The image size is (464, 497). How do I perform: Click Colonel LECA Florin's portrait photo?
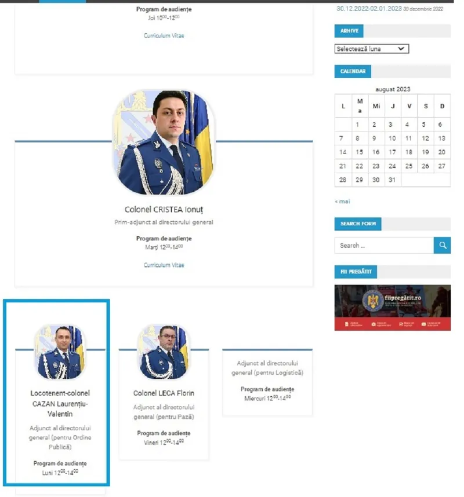(x=164, y=352)
